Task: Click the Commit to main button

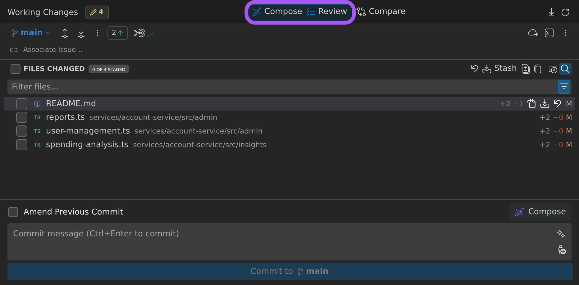Action: [x=290, y=271]
